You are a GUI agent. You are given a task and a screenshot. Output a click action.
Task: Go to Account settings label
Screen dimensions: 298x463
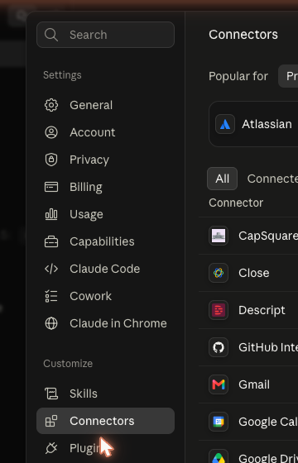pos(92,132)
